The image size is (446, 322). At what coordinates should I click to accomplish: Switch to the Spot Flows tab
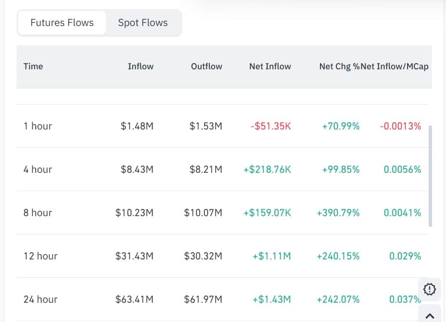142,22
